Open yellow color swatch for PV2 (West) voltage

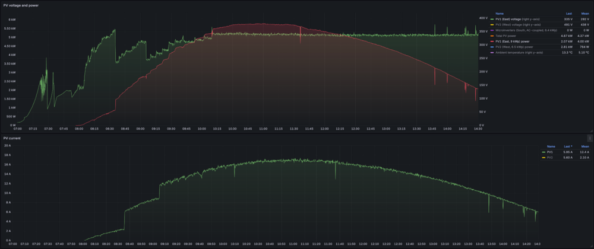[x=492, y=24]
